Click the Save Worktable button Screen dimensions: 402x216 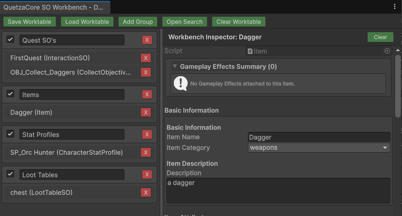click(29, 22)
